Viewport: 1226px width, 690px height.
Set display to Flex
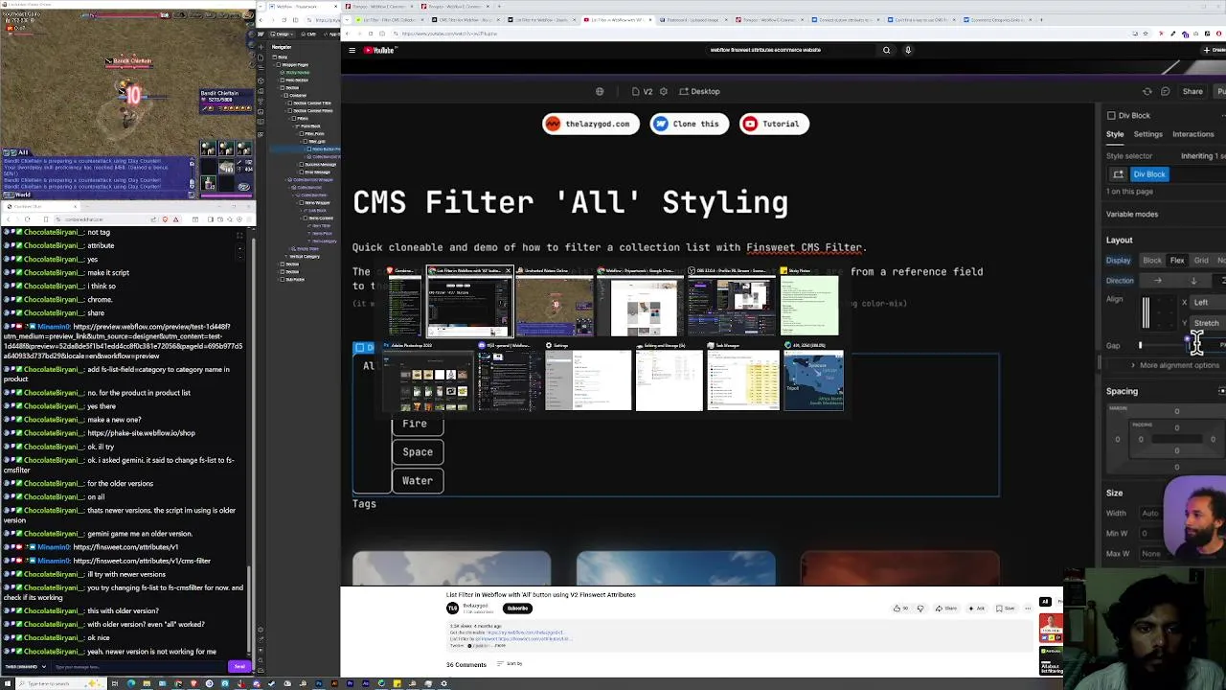pos(1177,261)
